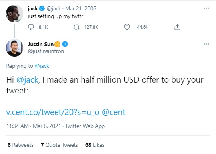View the 8 Retweets list
216x154 pixels.
click(x=20, y=145)
